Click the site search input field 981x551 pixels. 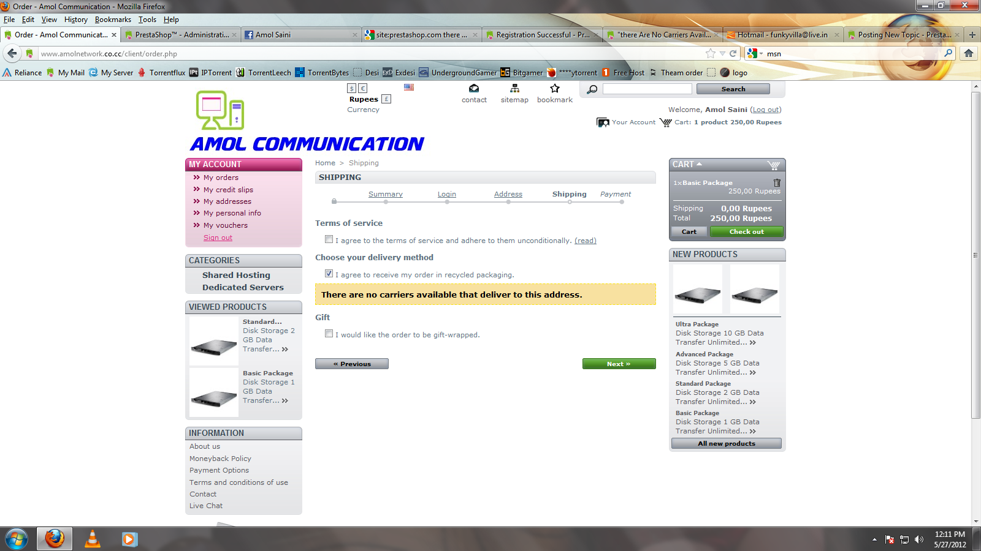[x=647, y=89]
